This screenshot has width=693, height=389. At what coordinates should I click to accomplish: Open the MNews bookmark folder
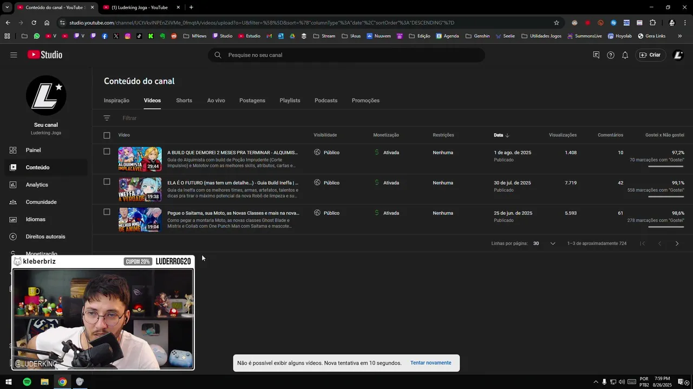coord(195,36)
